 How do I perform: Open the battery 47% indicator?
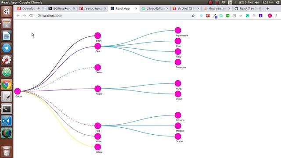point(246,3)
